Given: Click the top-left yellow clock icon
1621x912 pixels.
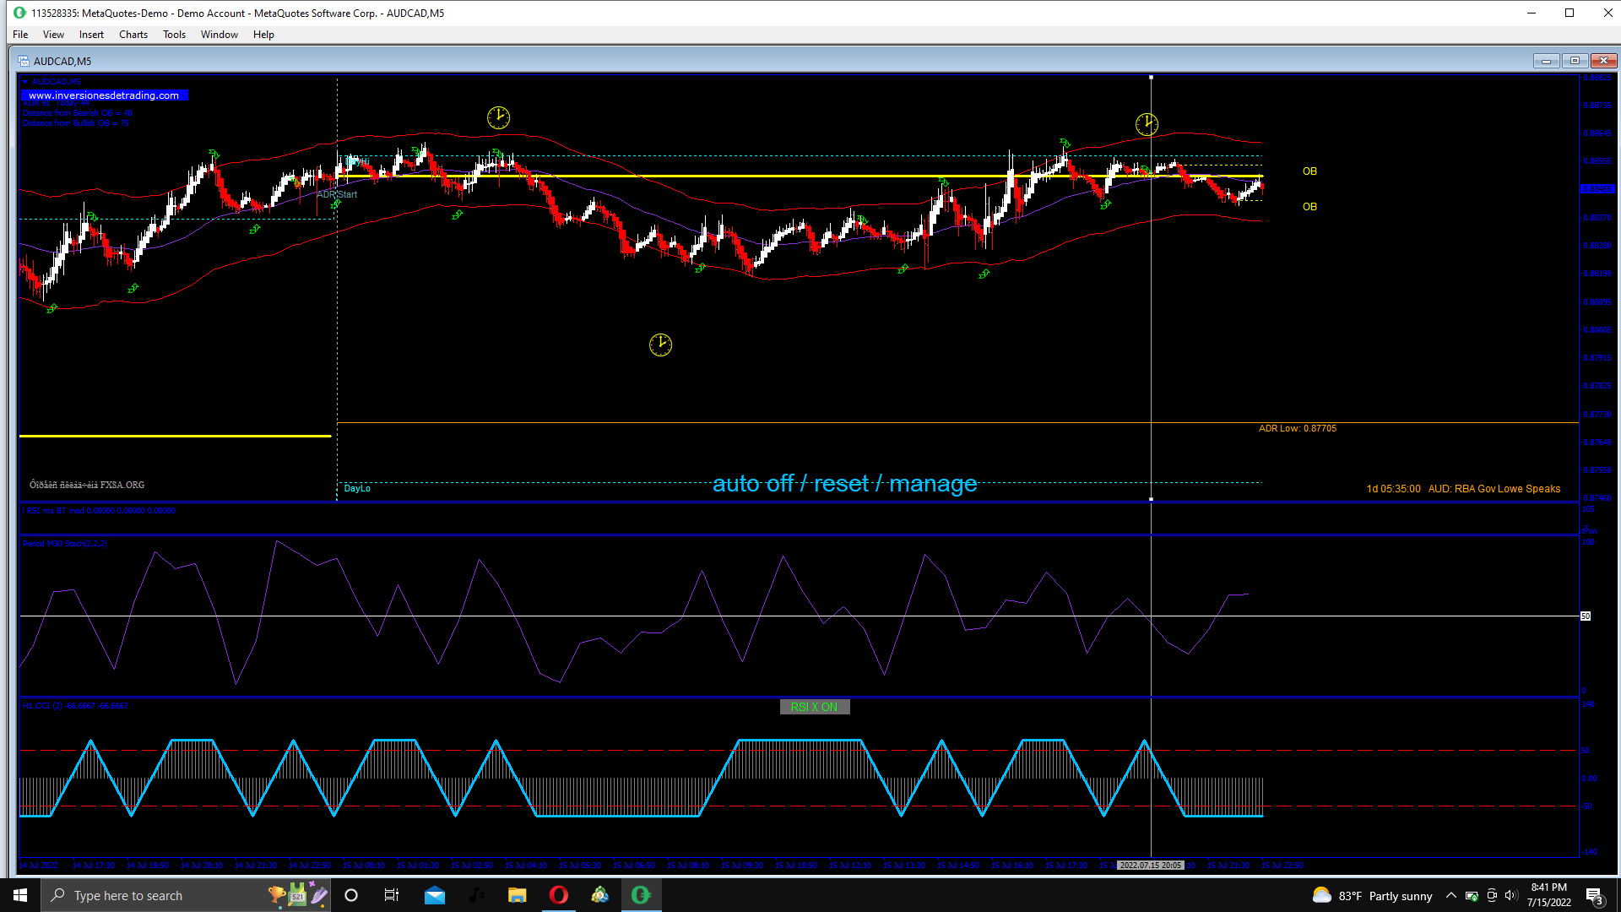Looking at the screenshot, I should coord(498,117).
